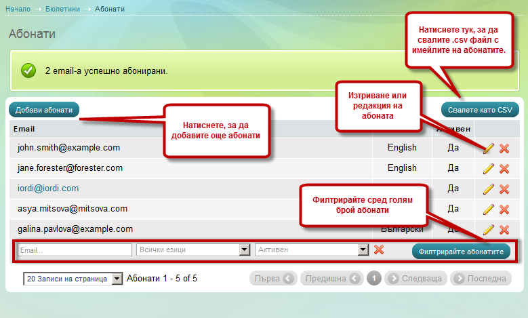Open '20 Записи на страница' dropdown

pyautogui.click(x=73, y=279)
